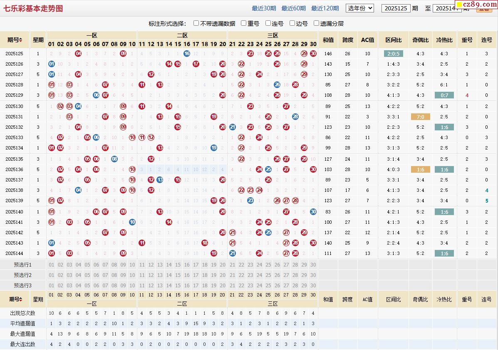Click the start period input field 2025125
Viewport: 498px width, 350px height.
click(x=396, y=8)
